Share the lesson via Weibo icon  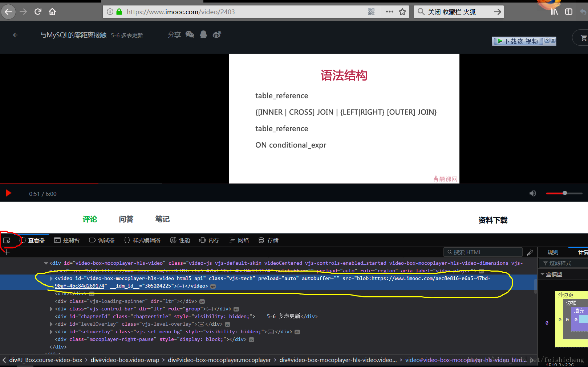217,34
